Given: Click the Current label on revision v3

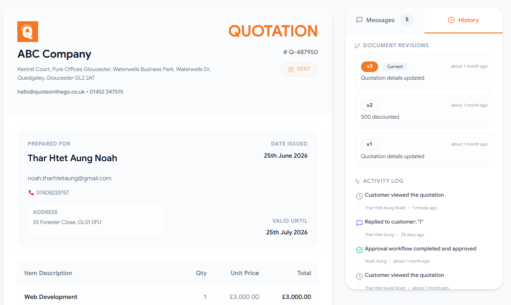Looking at the screenshot, I should pos(395,67).
